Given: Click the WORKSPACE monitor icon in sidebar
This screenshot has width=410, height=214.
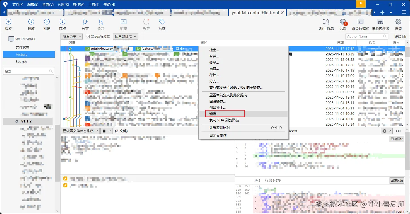Looking at the screenshot, I should (x=11, y=39).
